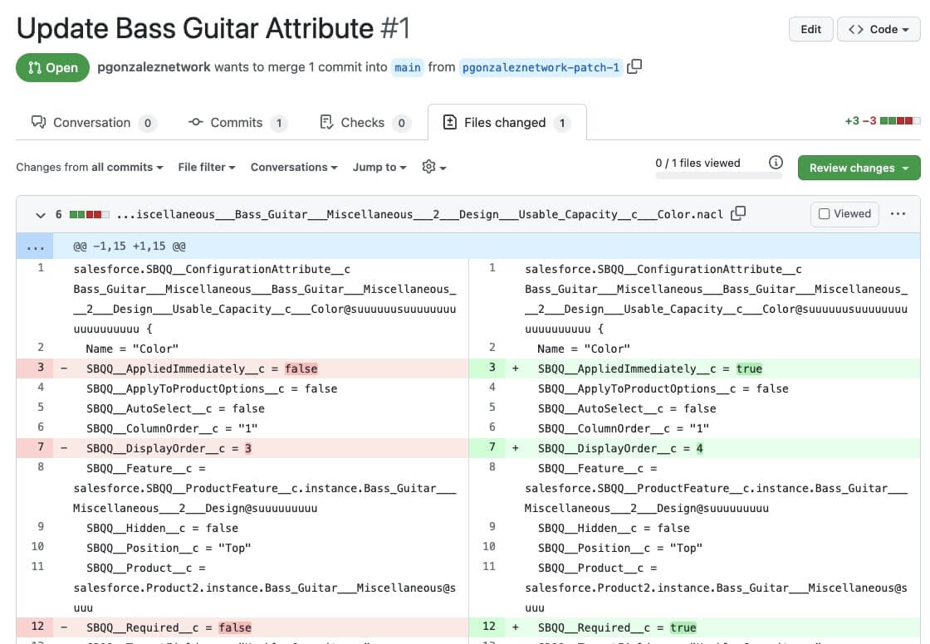The image size is (930, 644).
Task: Open the Jump to dropdown
Action: point(379,167)
